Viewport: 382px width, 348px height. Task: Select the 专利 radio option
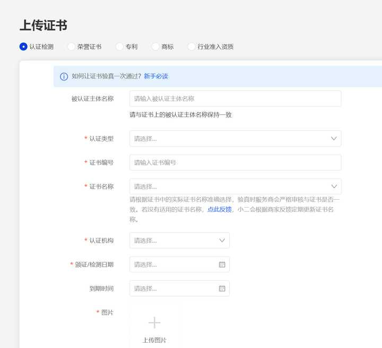click(119, 47)
